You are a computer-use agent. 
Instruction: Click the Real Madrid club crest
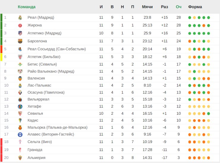[20, 18]
